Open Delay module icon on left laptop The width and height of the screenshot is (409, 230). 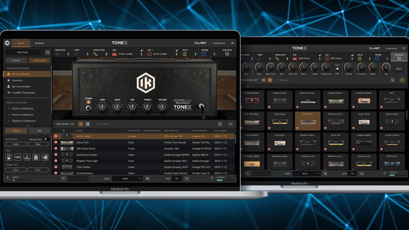tap(184, 54)
